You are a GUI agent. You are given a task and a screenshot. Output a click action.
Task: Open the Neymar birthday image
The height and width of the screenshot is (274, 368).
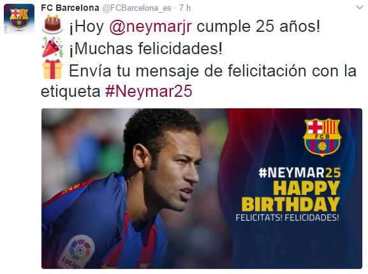[x=202, y=189]
